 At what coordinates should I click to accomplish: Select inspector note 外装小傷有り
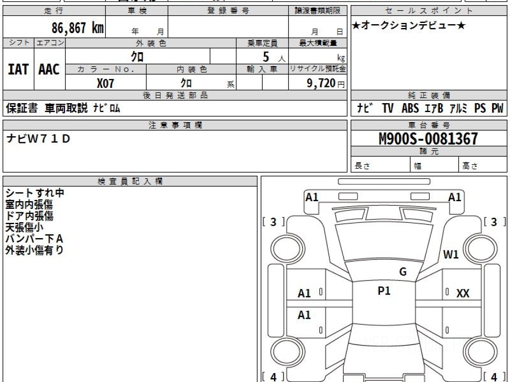point(34,250)
